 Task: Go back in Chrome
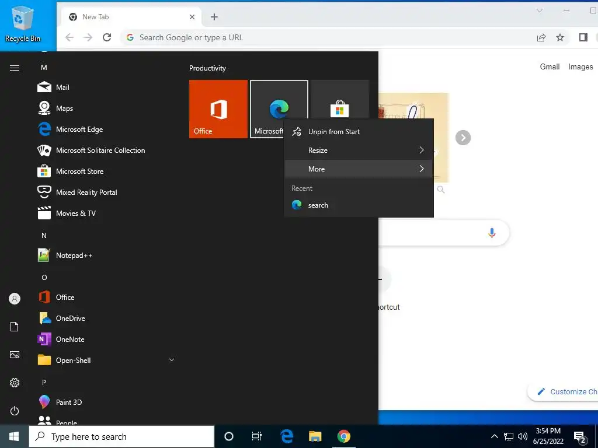pyautogui.click(x=69, y=37)
